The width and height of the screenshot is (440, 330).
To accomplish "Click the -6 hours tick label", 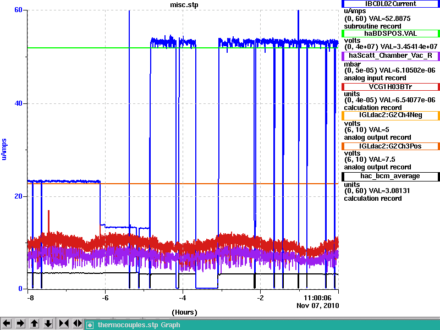I will click(105, 298).
